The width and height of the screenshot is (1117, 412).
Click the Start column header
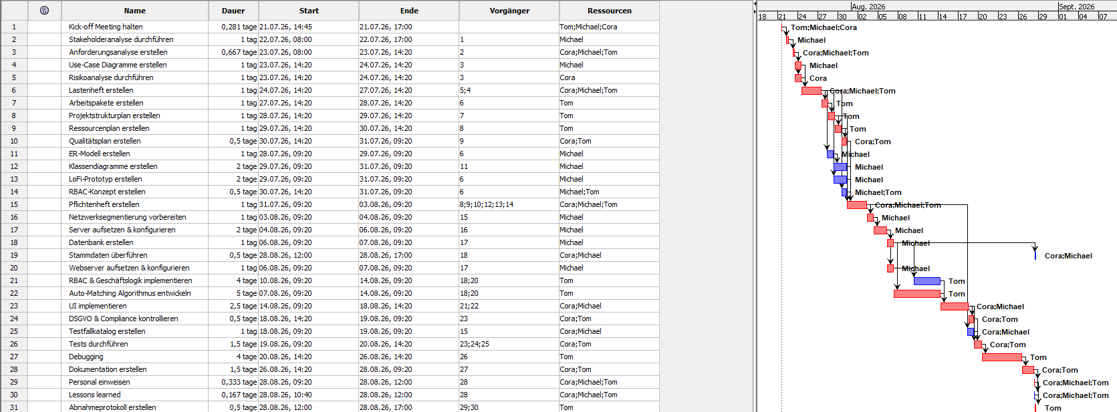pyautogui.click(x=309, y=11)
